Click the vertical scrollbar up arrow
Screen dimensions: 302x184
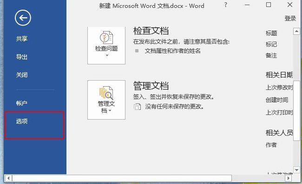296,31
